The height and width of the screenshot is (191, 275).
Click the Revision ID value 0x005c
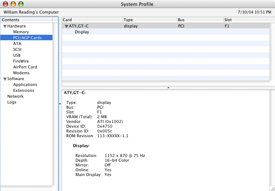point(104,131)
